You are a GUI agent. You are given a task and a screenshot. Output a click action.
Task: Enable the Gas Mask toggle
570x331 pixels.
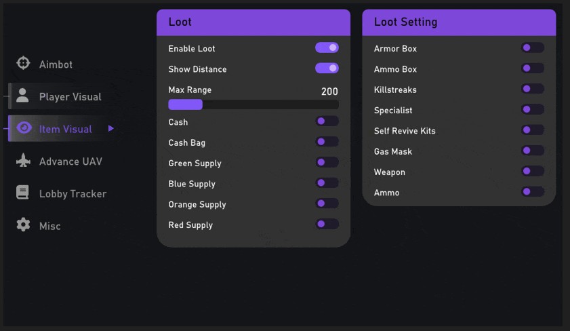point(533,151)
